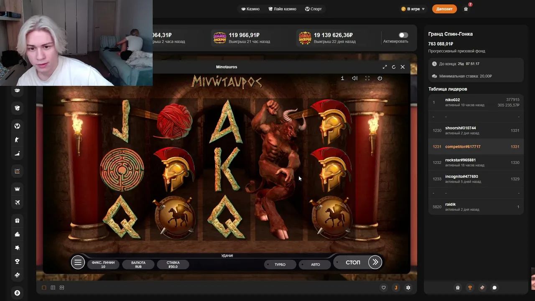
Task: Open the gift notifications icon in top bar
Action: pyautogui.click(x=466, y=9)
